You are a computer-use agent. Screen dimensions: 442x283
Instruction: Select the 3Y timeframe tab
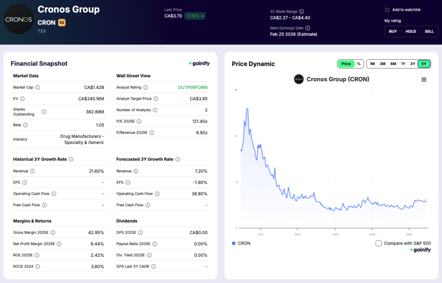point(414,63)
